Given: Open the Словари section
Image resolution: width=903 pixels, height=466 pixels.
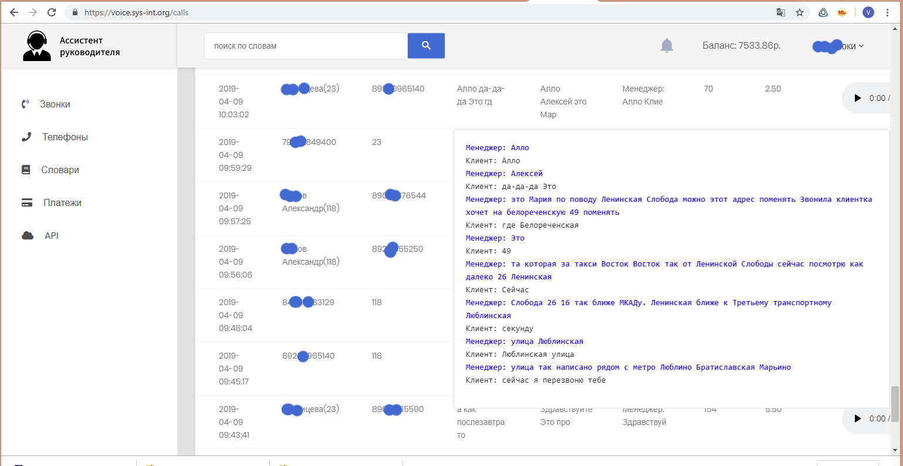Looking at the screenshot, I should point(60,170).
